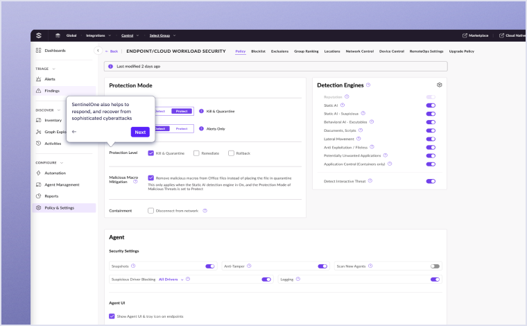The image size is (527, 326).
Task: Open the Select Group dropdown
Action: pos(162,35)
